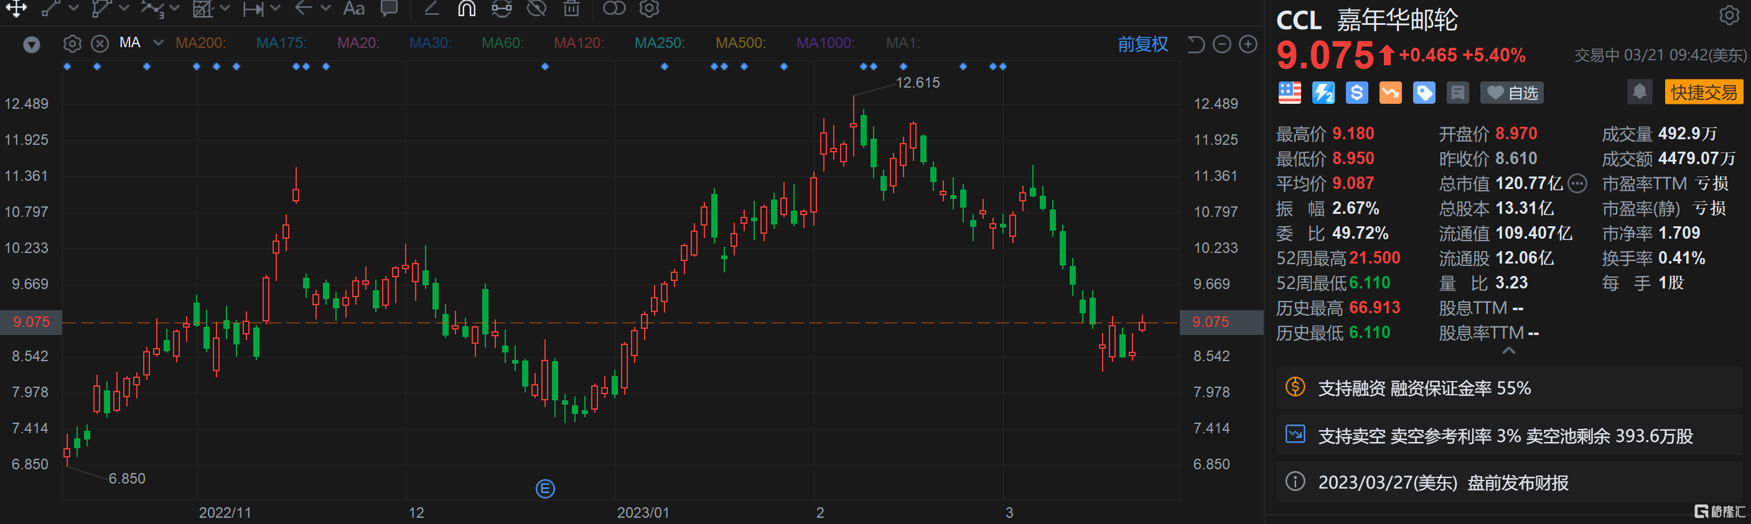Screen dimensions: 1751x524
Task: Click the overlapping circles compare icon
Action: [x=614, y=8]
